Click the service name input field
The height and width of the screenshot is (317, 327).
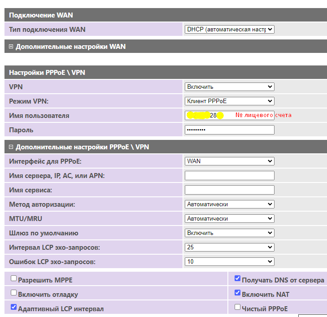pos(229,190)
